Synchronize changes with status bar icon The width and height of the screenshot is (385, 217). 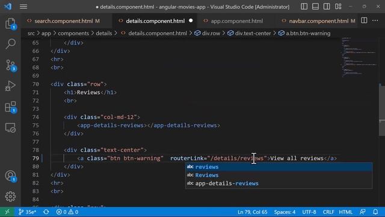coord(46,212)
